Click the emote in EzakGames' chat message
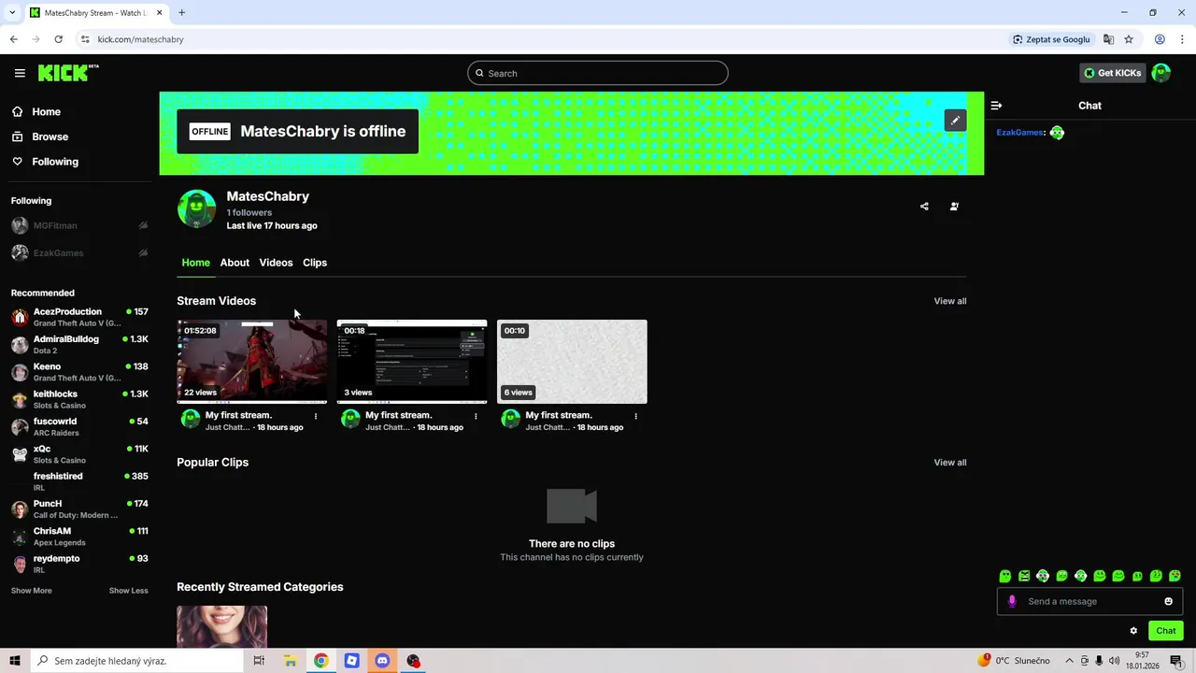The width and height of the screenshot is (1196, 673). click(x=1057, y=133)
